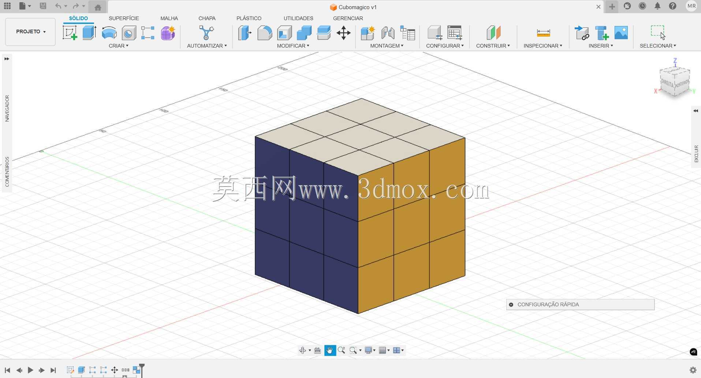Open the configuration table icon
701x378 pixels.
(x=455, y=33)
